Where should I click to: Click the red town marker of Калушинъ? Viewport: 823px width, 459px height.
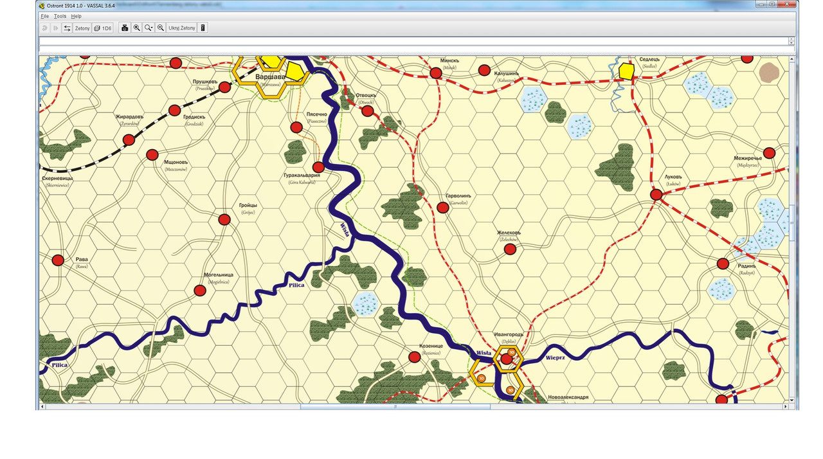484,69
